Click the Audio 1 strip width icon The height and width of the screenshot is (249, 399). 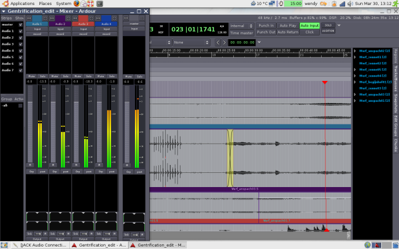[x=28, y=18]
